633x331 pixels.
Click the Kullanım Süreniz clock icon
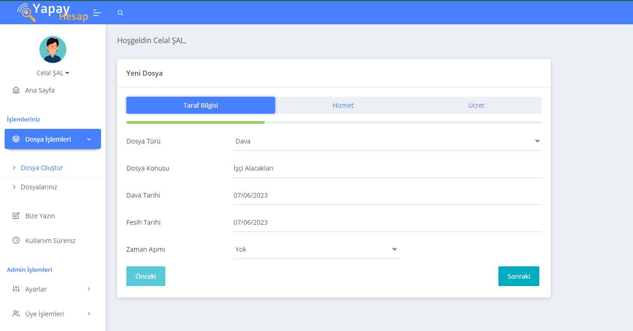16,241
